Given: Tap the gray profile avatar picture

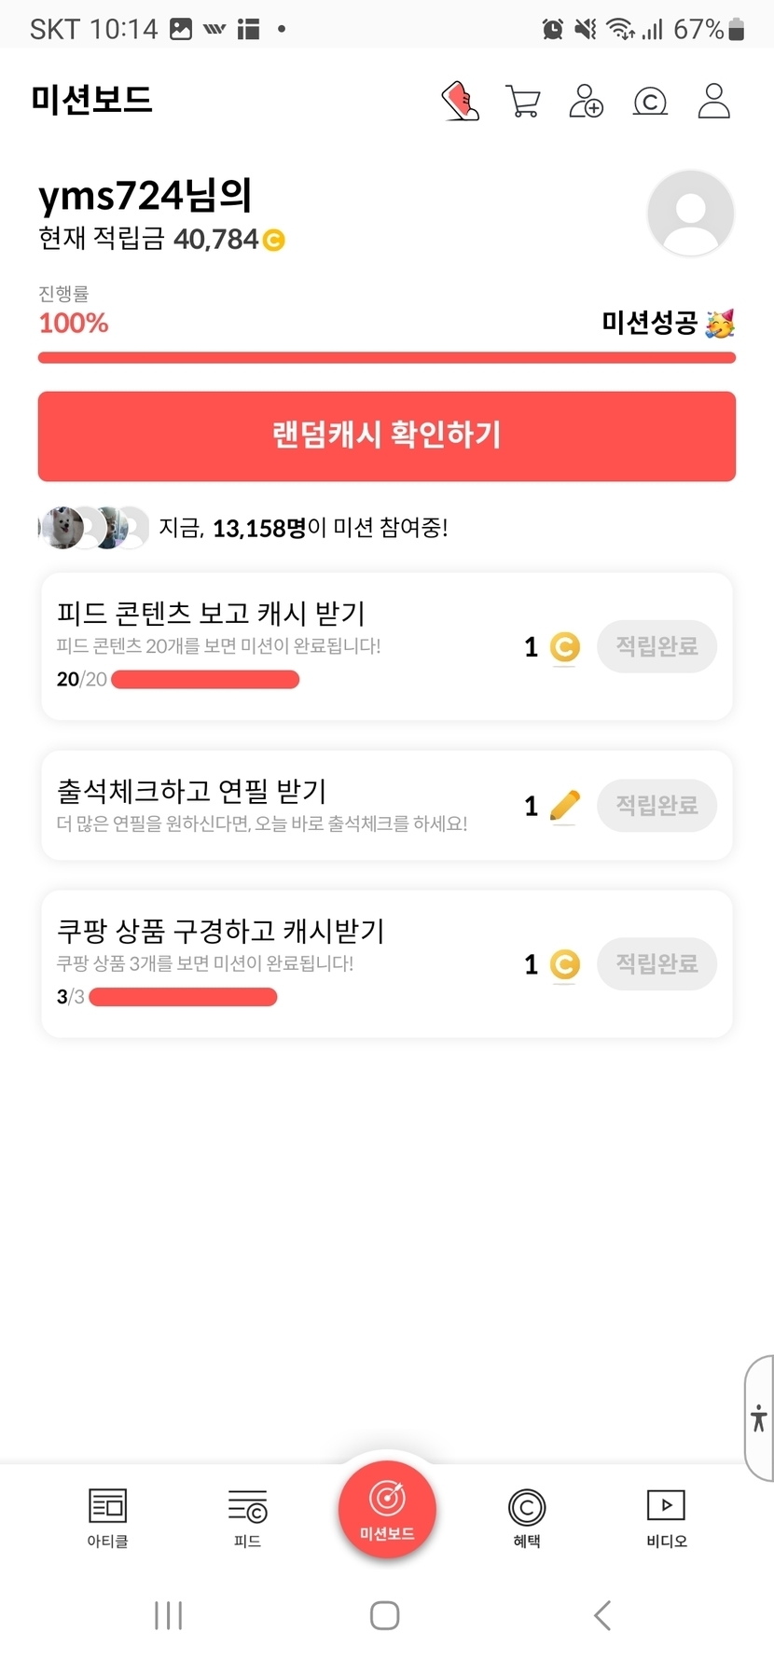Looking at the screenshot, I should pos(690,214).
